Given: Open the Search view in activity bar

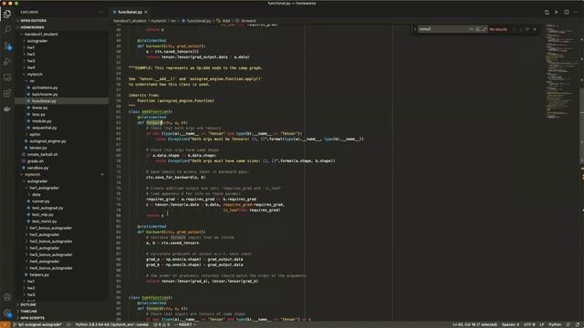Looking at the screenshot, I should coord(7,29).
